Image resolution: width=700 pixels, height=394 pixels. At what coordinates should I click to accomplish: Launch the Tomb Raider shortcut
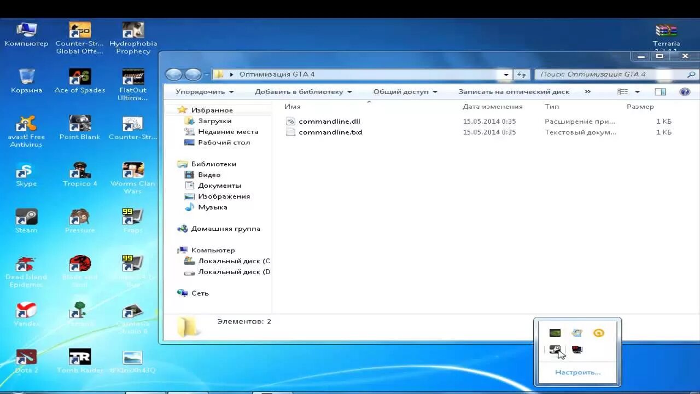click(80, 361)
